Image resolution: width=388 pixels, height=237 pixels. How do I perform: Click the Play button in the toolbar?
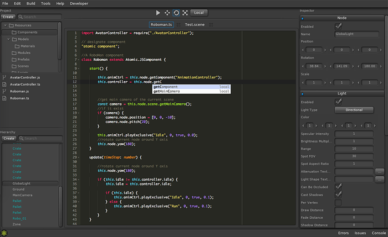pos(158,12)
